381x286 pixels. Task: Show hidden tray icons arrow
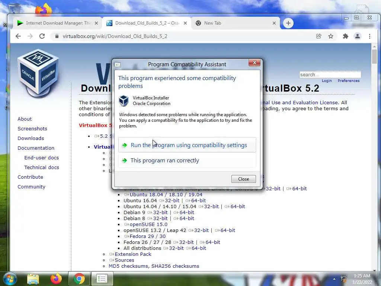point(334,279)
